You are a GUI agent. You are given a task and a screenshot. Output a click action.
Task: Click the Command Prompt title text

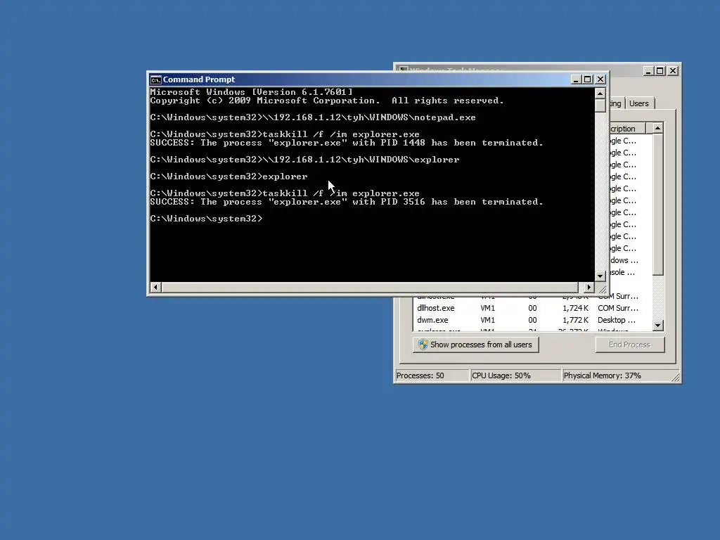pos(199,79)
